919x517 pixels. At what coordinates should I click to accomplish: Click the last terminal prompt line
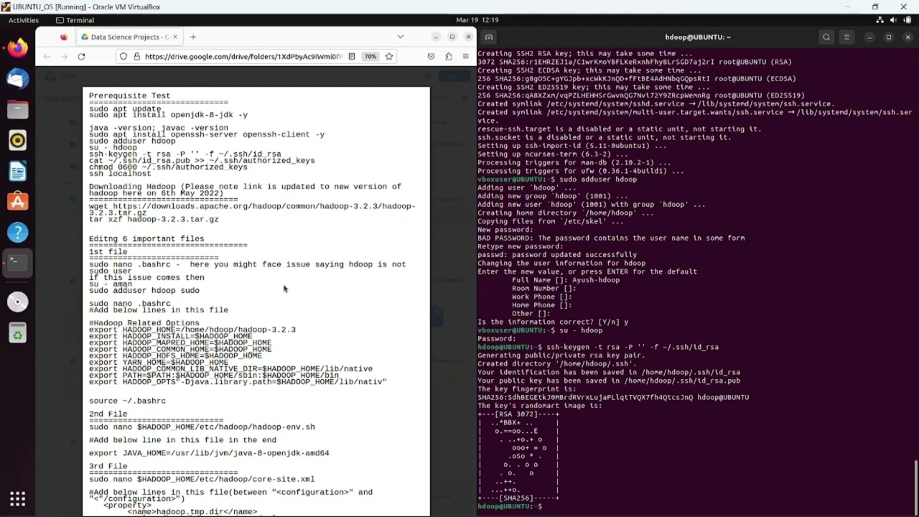click(510, 506)
